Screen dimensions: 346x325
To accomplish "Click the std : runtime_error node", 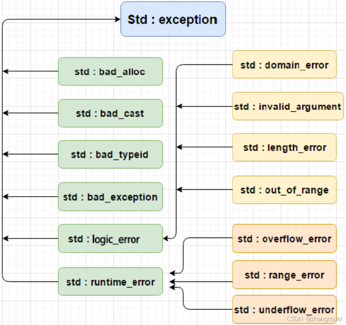I will tap(110, 281).
